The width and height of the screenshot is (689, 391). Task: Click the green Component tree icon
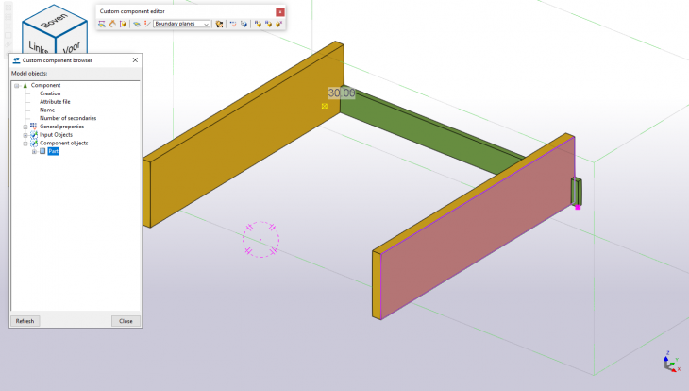25,85
